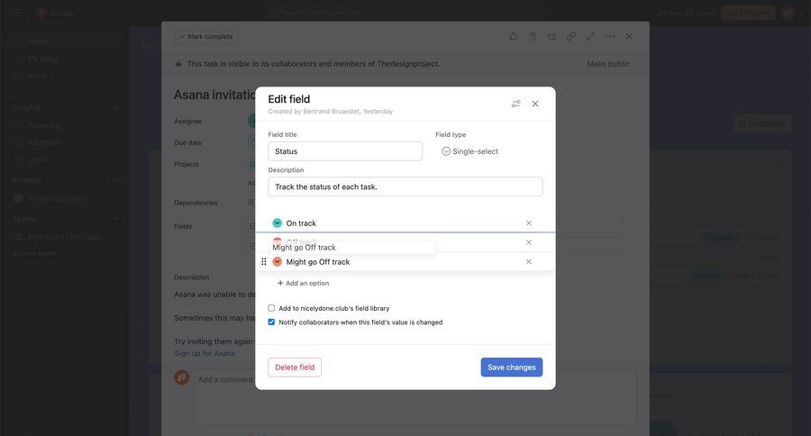The height and width of the screenshot is (436, 811).
Task: Uncheck Notify collaborators when field's value changes
Action: 271,322
